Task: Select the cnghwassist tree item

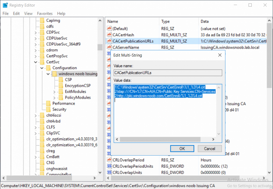Action: 57,169
